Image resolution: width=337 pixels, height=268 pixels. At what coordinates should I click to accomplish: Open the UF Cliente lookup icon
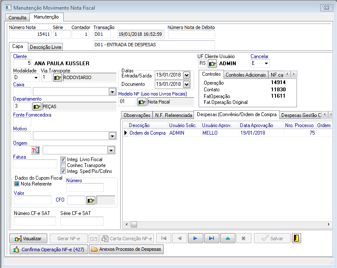(212, 64)
